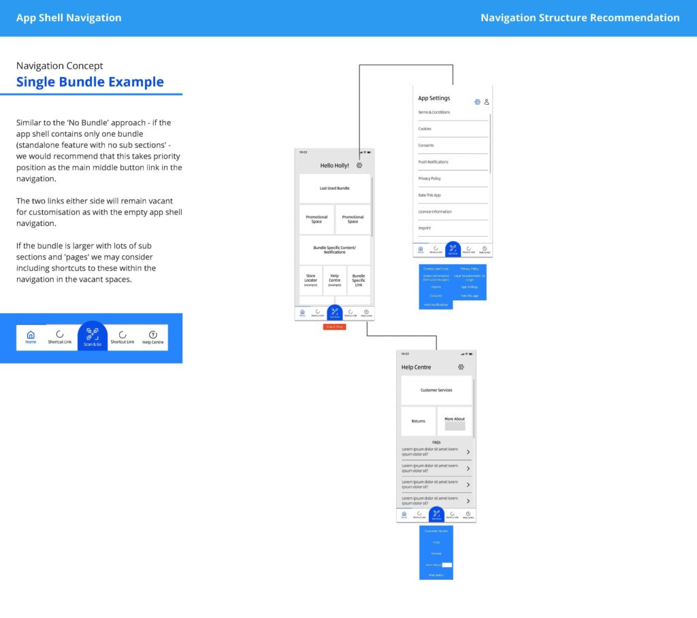This screenshot has width=697, height=618.
Task: Expand the first FAQ chevron
Action: pos(468,451)
